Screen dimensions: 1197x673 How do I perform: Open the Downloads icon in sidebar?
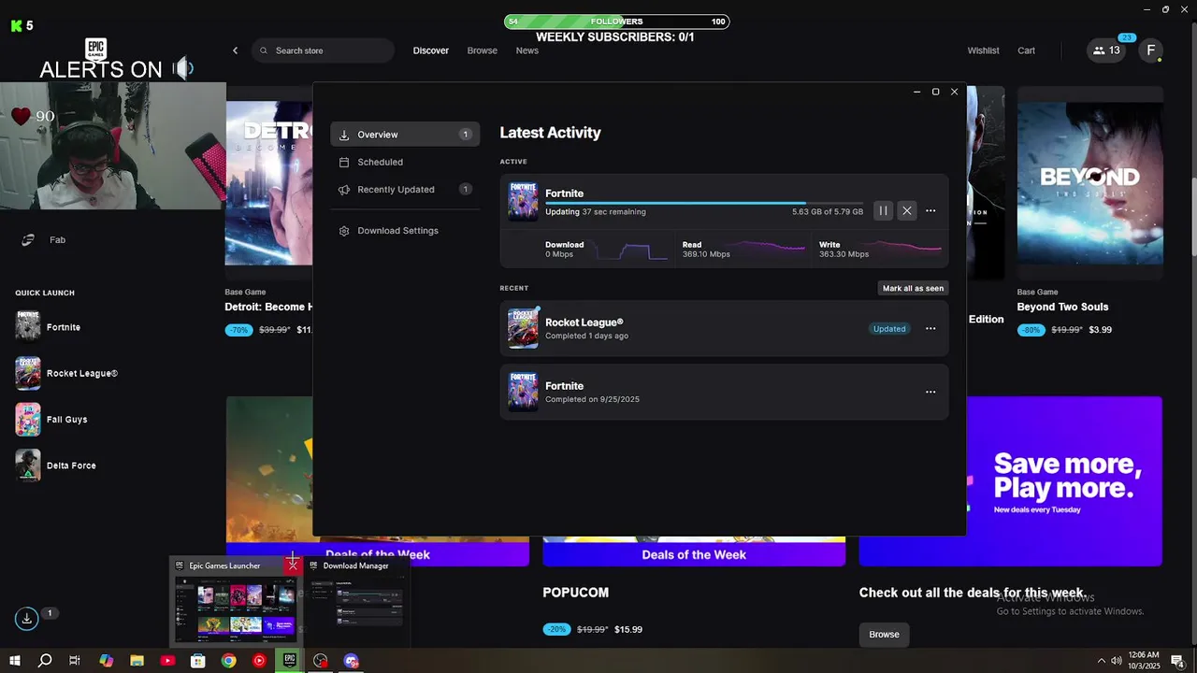27,618
